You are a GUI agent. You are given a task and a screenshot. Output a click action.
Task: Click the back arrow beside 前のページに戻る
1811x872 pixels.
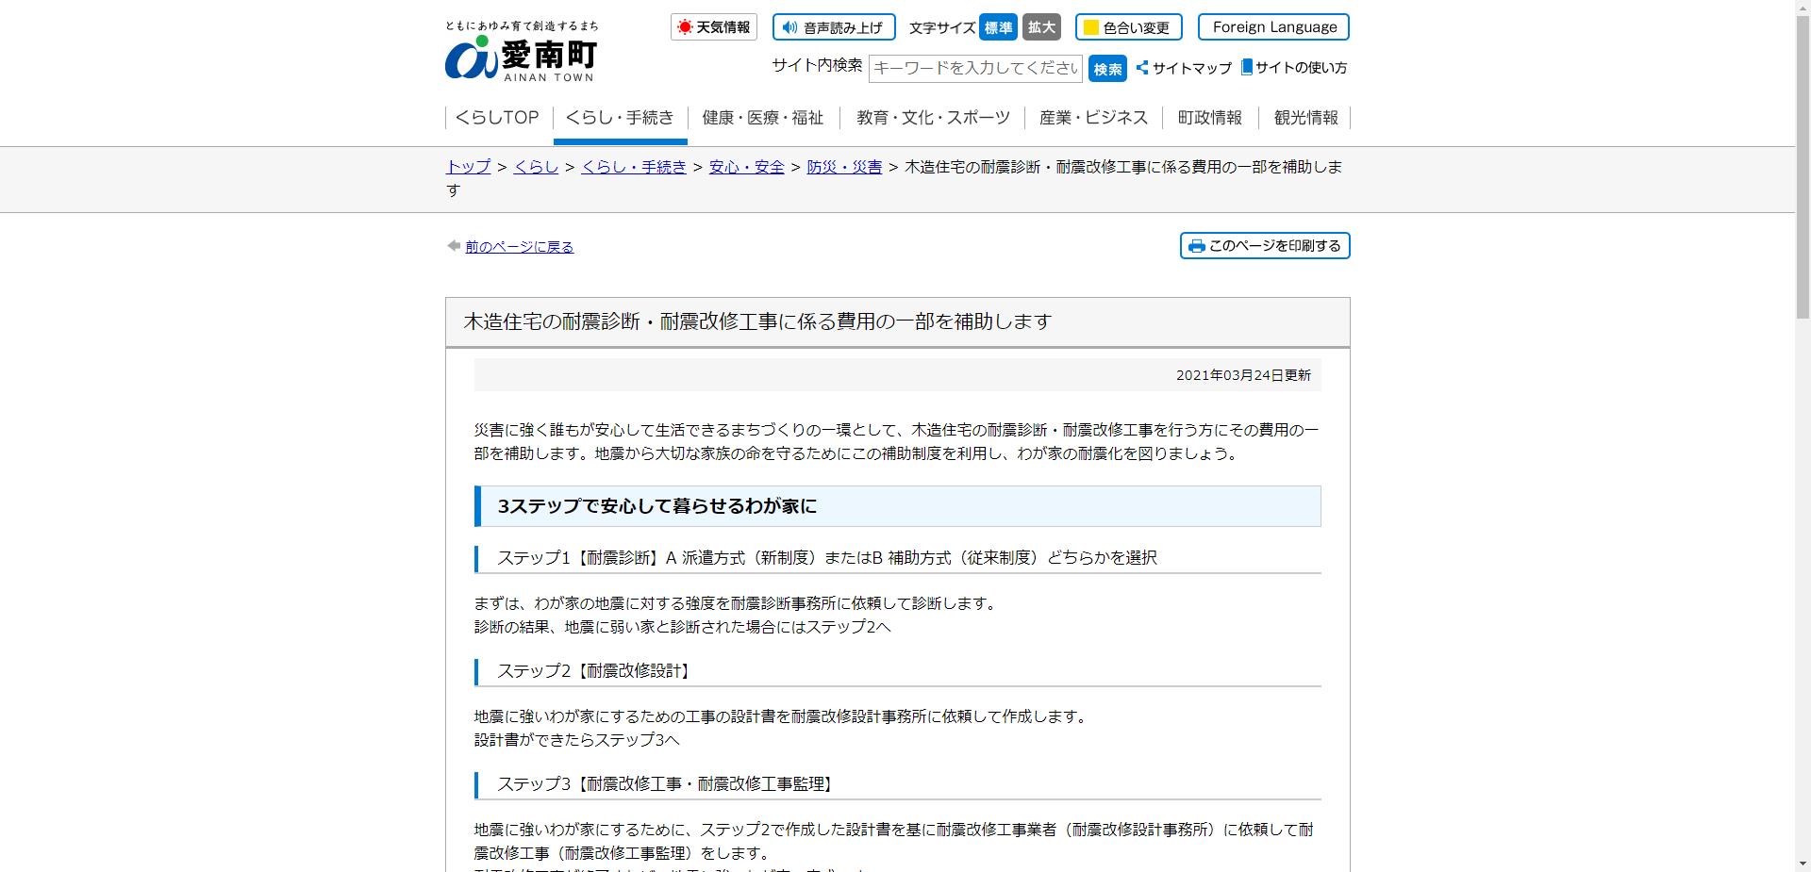click(x=454, y=245)
